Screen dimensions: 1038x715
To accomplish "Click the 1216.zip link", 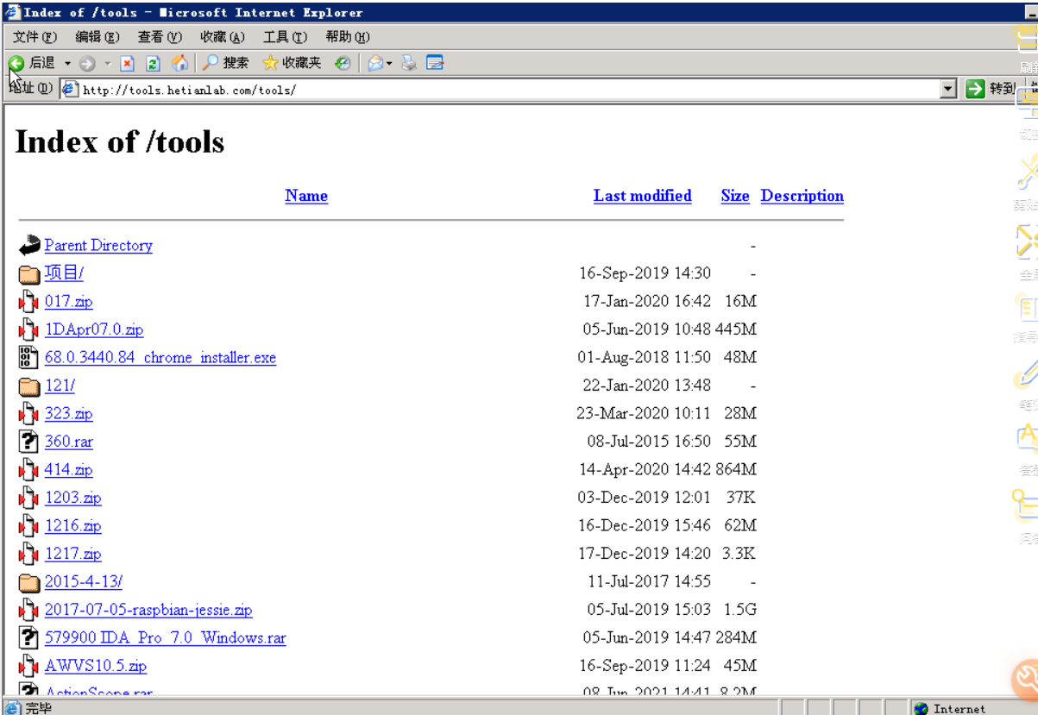I will (73, 526).
